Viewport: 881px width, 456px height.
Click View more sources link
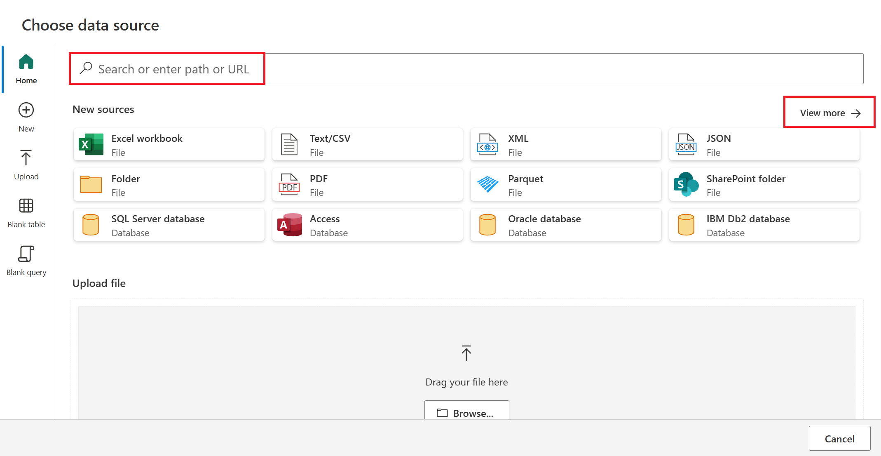(829, 113)
